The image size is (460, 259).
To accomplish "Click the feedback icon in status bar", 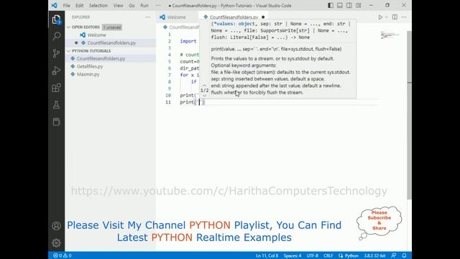I will (394, 255).
